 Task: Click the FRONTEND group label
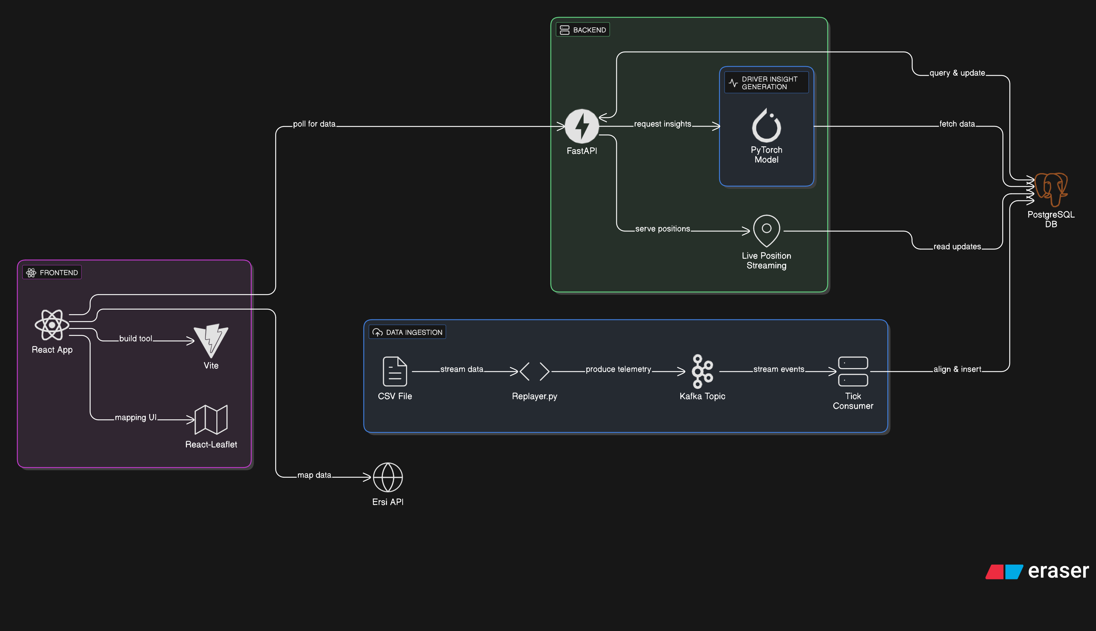[52, 273]
